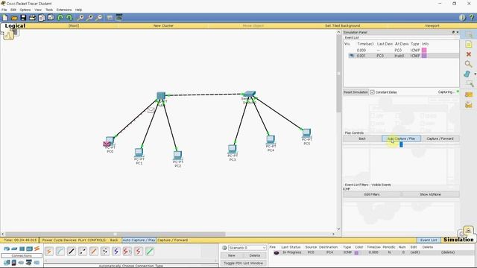Choose the Add Complex PDU open-envelope tool
Screen dimensions: 477x268
[469, 105]
